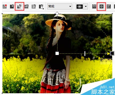The image size is (115, 95).
Task: Click the black end node of transparency
Action: coord(112,53)
